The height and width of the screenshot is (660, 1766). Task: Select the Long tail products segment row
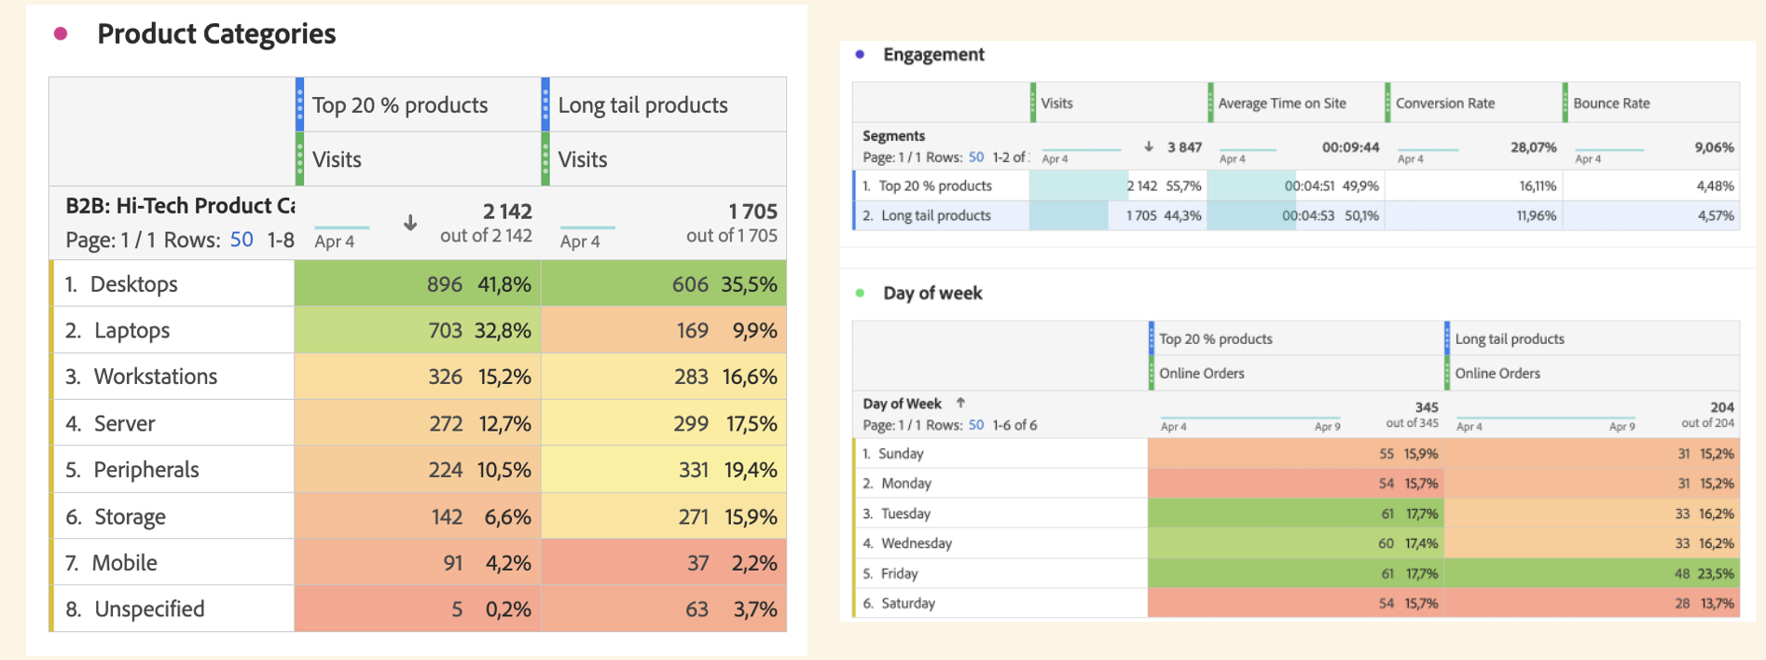point(1296,215)
